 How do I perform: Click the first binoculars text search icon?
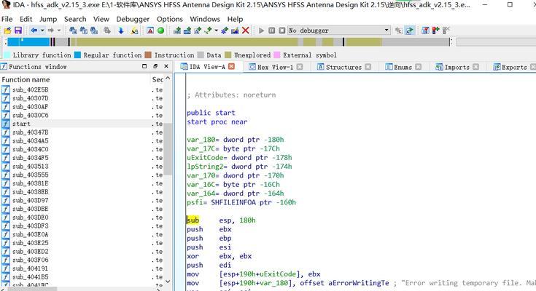(73, 31)
